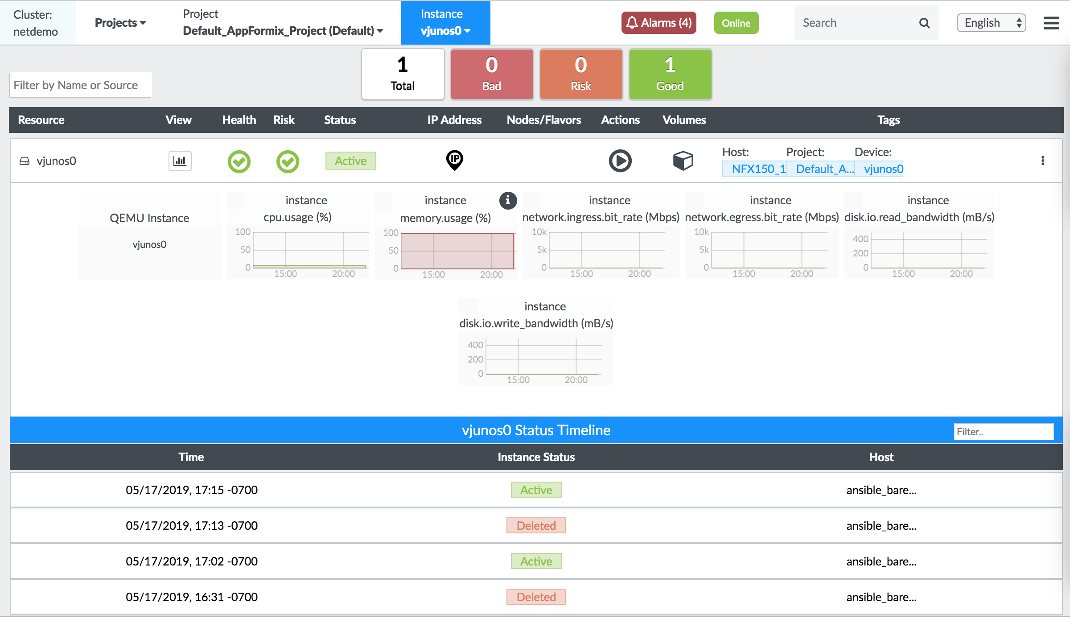Click the three-dot overflow menu for vjunos0
Image resolution: width=1070 pixels, height=619 pixels.
pyautogui.click(x=1043, y=161)
